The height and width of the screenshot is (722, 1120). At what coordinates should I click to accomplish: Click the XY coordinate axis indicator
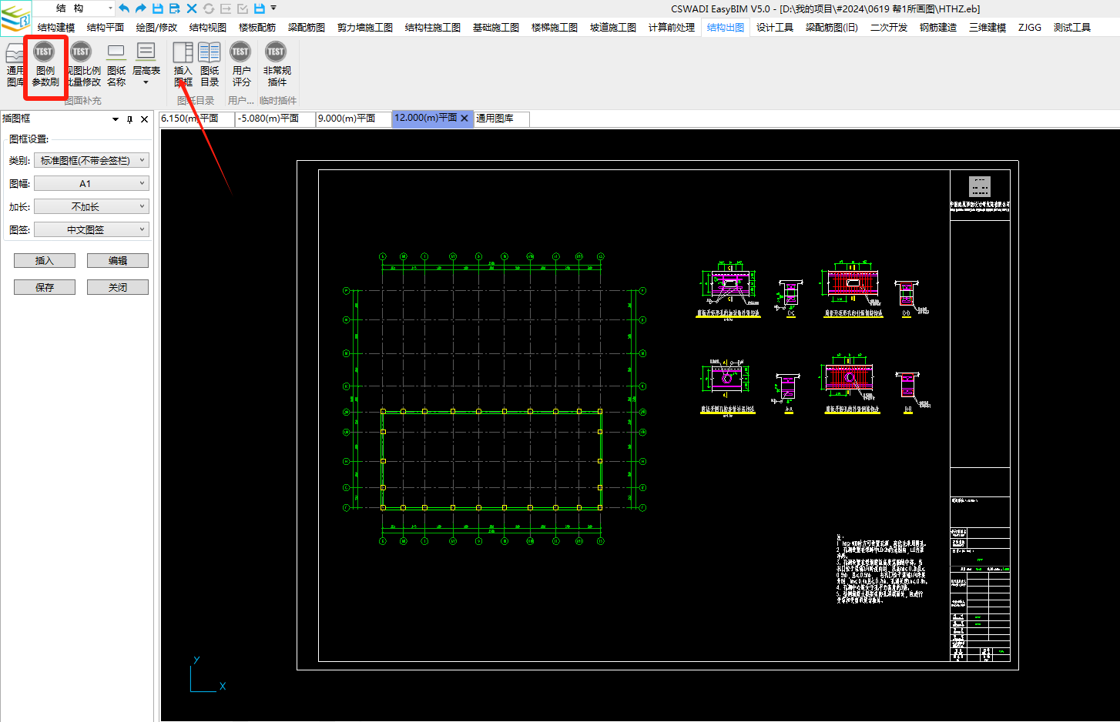pos(206,674)
